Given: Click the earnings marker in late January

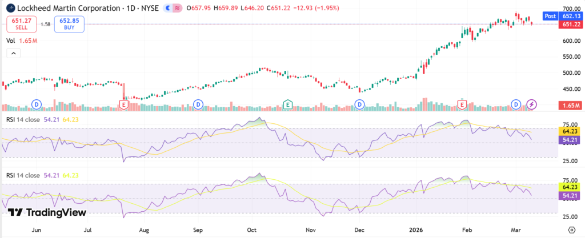Looking at the screenshot, I should [x=462, y=104].
